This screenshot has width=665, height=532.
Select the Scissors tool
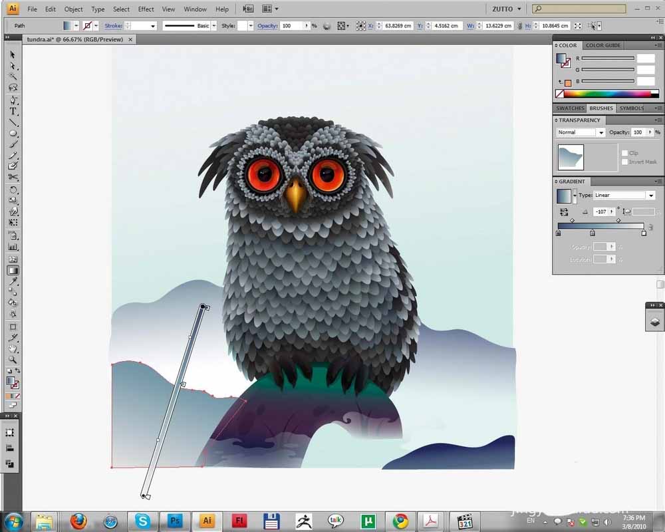(13, 178)
